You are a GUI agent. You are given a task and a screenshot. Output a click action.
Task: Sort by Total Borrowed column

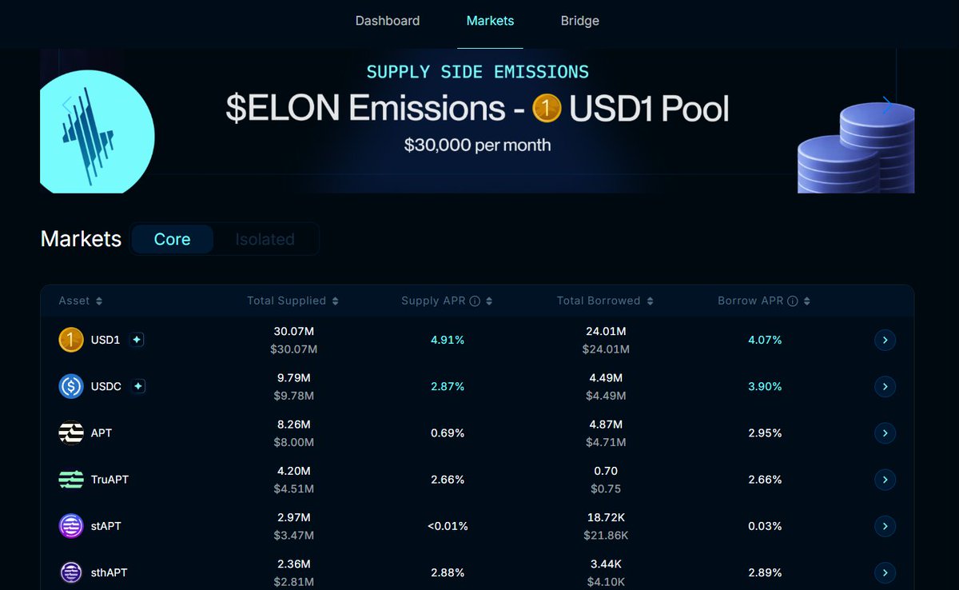(x=605, y=301)
